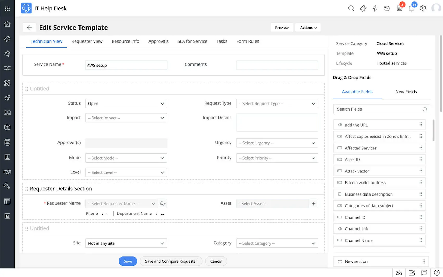Expand the Actions menu
443x277 pixels.
point(308,27)
